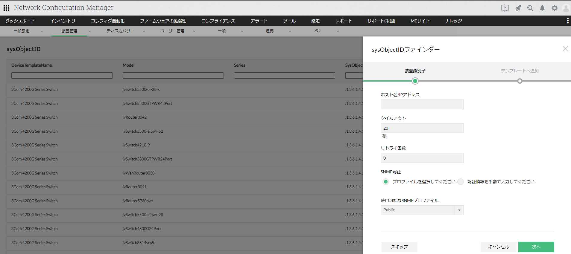
Task: Click the 装置識別子 step progress marker
Action: tap(415, 81)
